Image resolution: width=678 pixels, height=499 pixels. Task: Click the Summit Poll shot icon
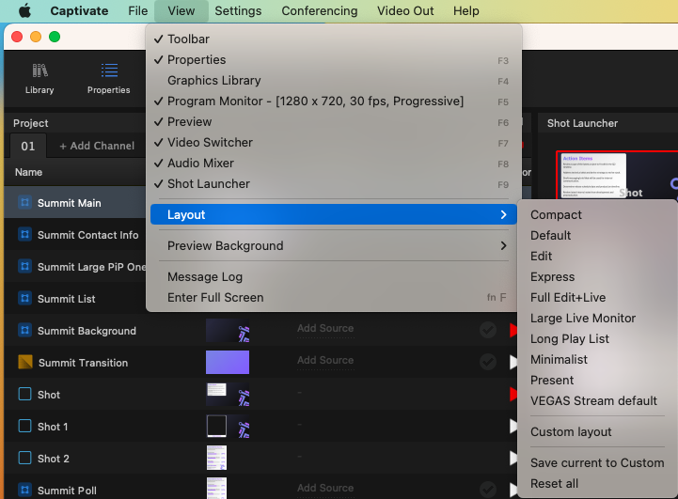(24, 490)
